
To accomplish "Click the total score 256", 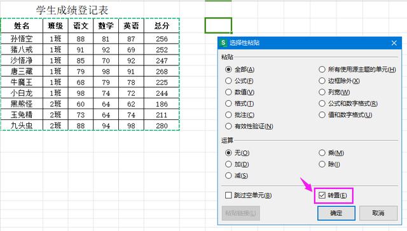I will pyautogui.click(x=162, y=39).
